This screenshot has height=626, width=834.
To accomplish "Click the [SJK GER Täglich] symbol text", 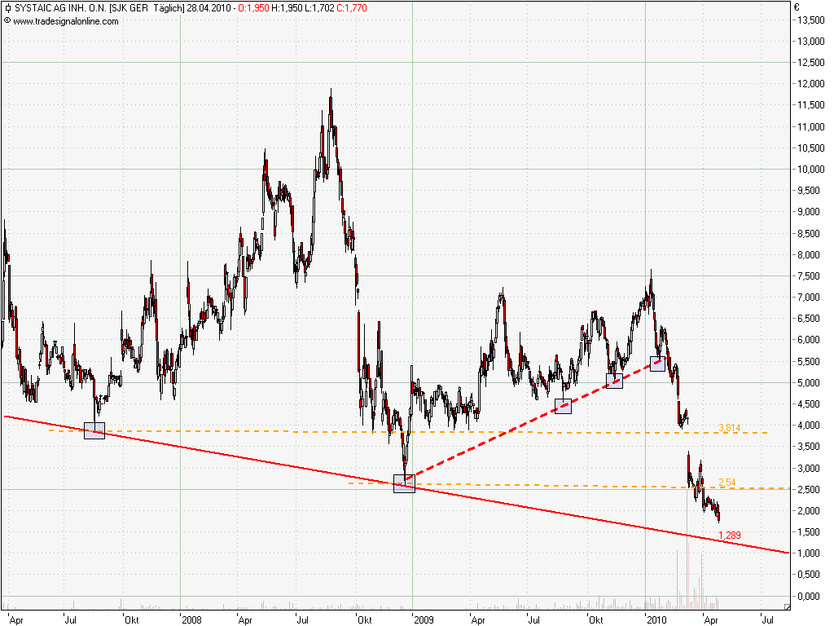I will [x=147, y=8].
